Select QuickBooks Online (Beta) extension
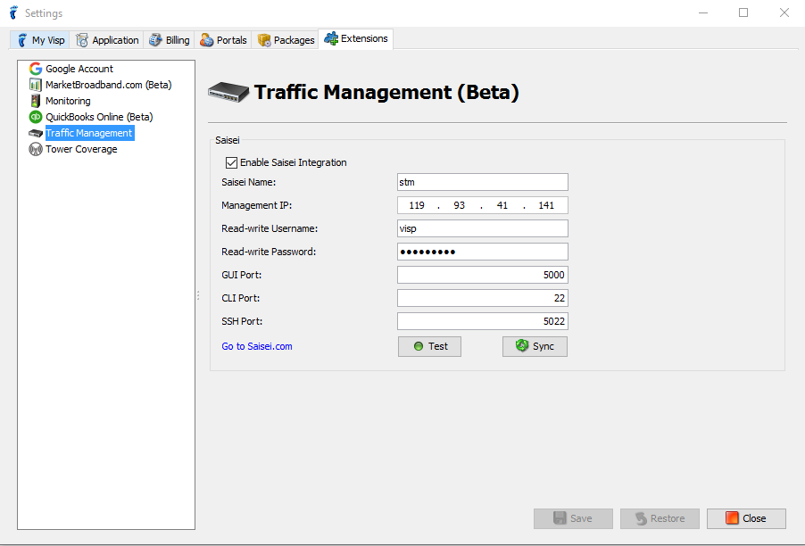The width and height of the screenshot is (805, 546). (99, 117)
